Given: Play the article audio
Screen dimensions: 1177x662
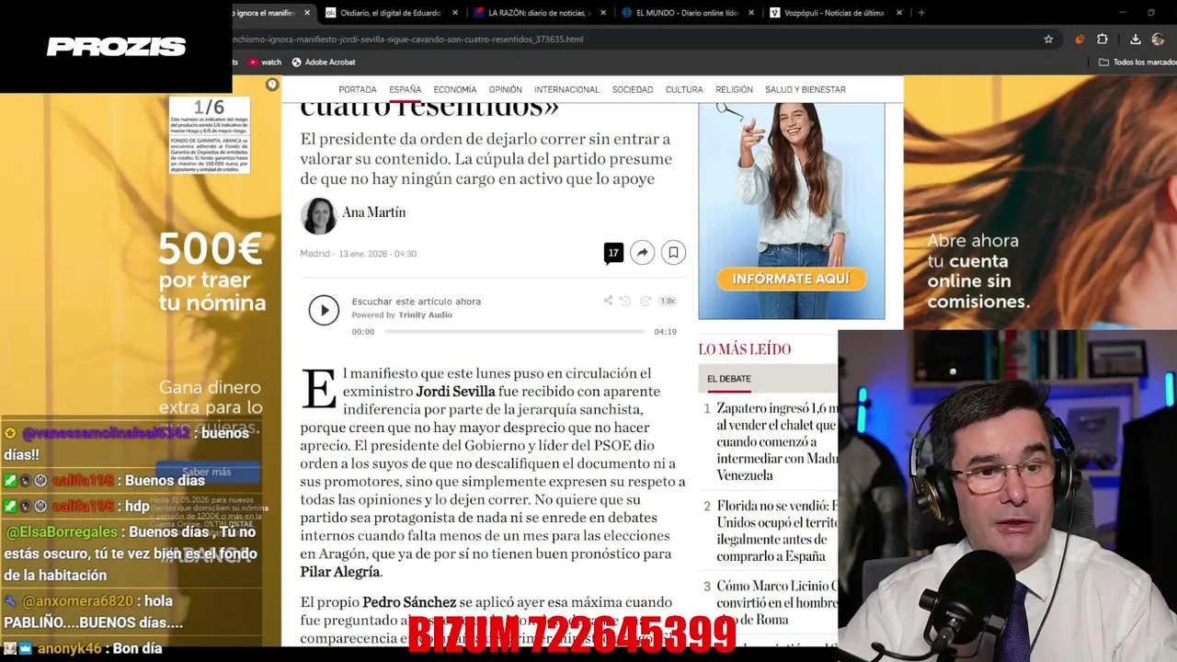Looking at the screenshot, I should [324, 311].
